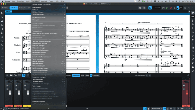Solo the Viola mixer channel
The height and width of the screenshot is (110, 195).
[25, 89]
